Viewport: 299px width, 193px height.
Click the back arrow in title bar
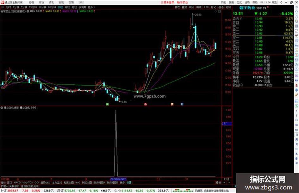pos(281,2)
